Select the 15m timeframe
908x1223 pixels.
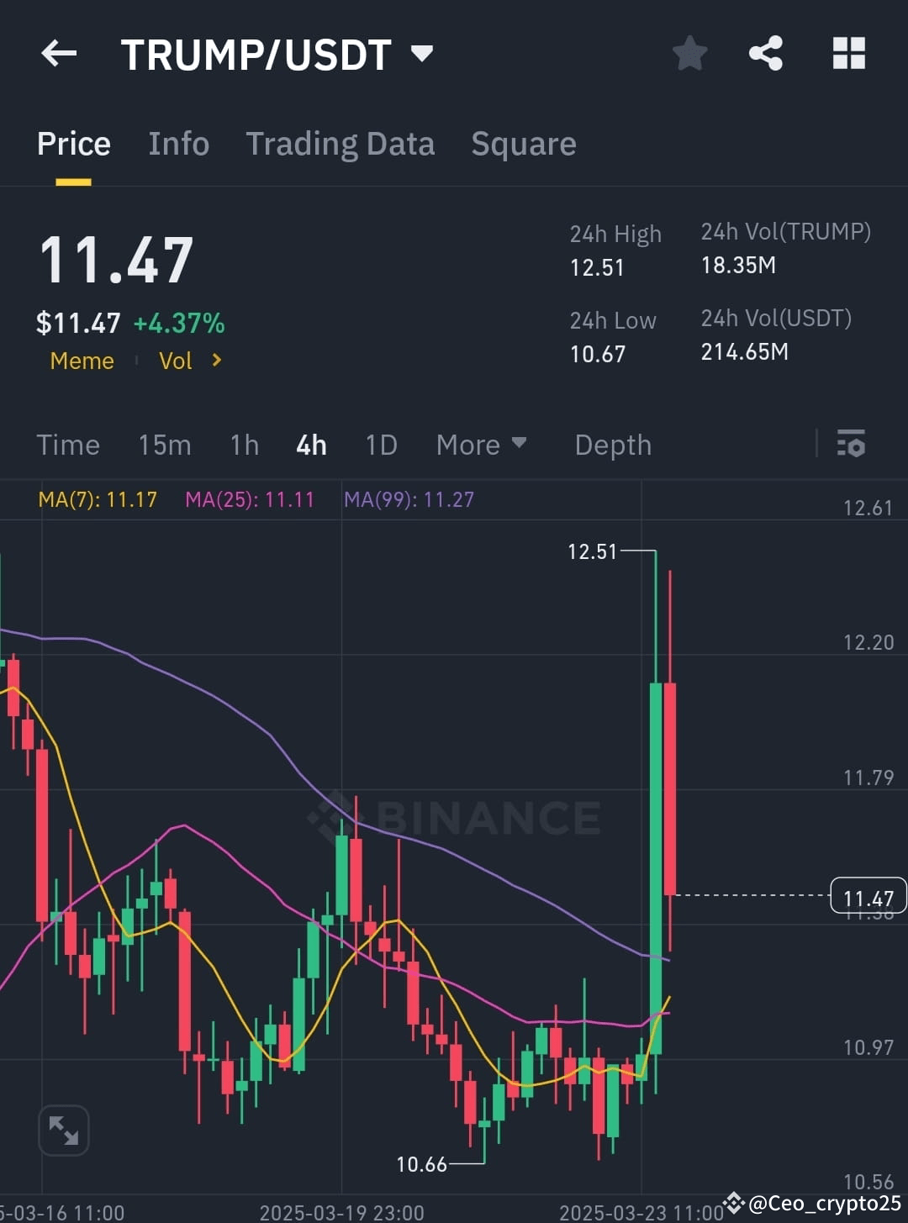165,444
